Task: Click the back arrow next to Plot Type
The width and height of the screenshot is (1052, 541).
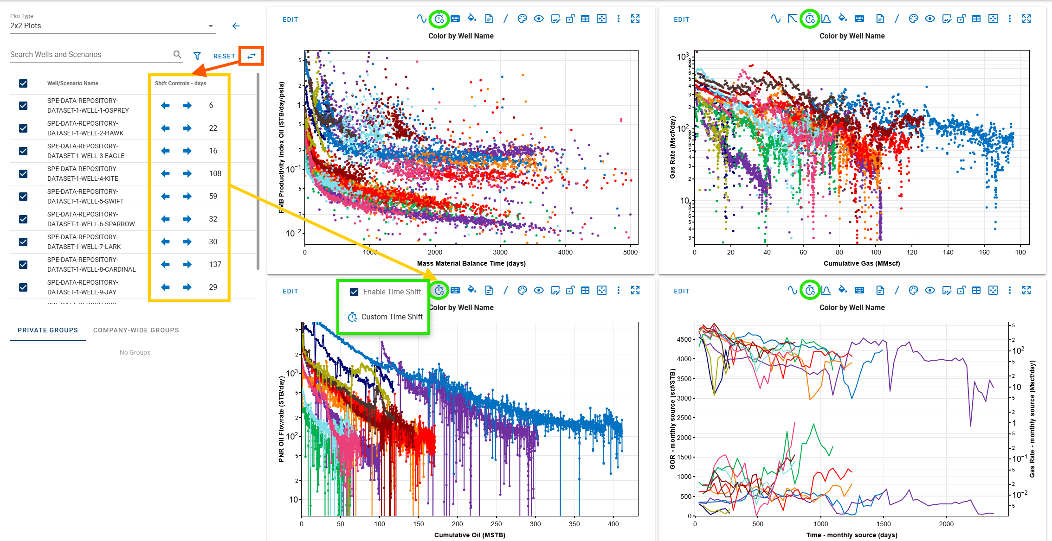Action: pyautogui.click(x=236, y=26)
